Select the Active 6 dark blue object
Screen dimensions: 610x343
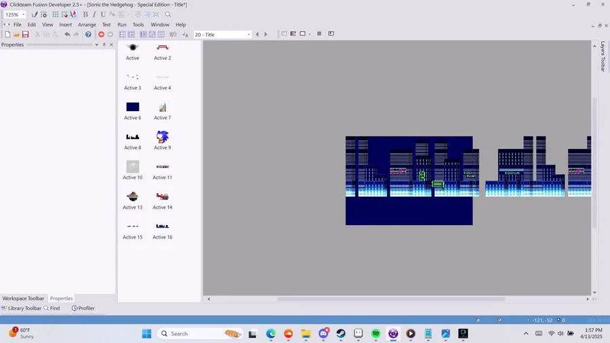pos(133,111)
